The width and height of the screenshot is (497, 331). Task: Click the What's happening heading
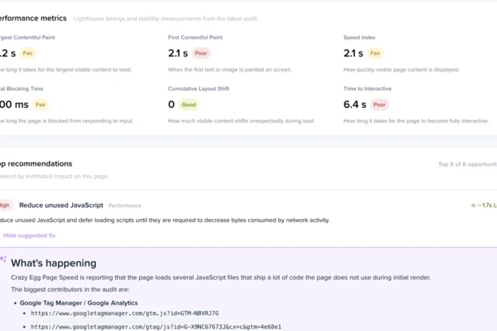pos(54,263)
